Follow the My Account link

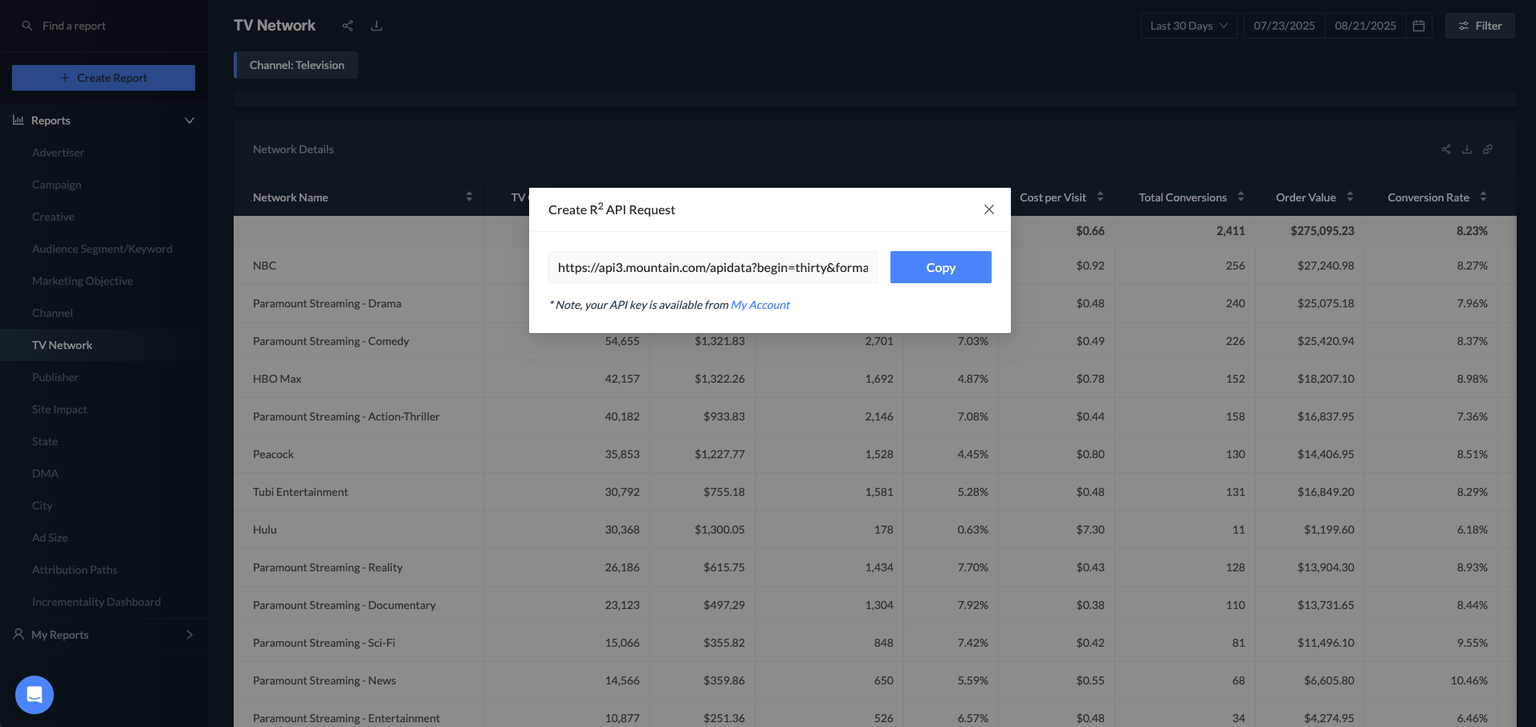(x=760, y=305)
